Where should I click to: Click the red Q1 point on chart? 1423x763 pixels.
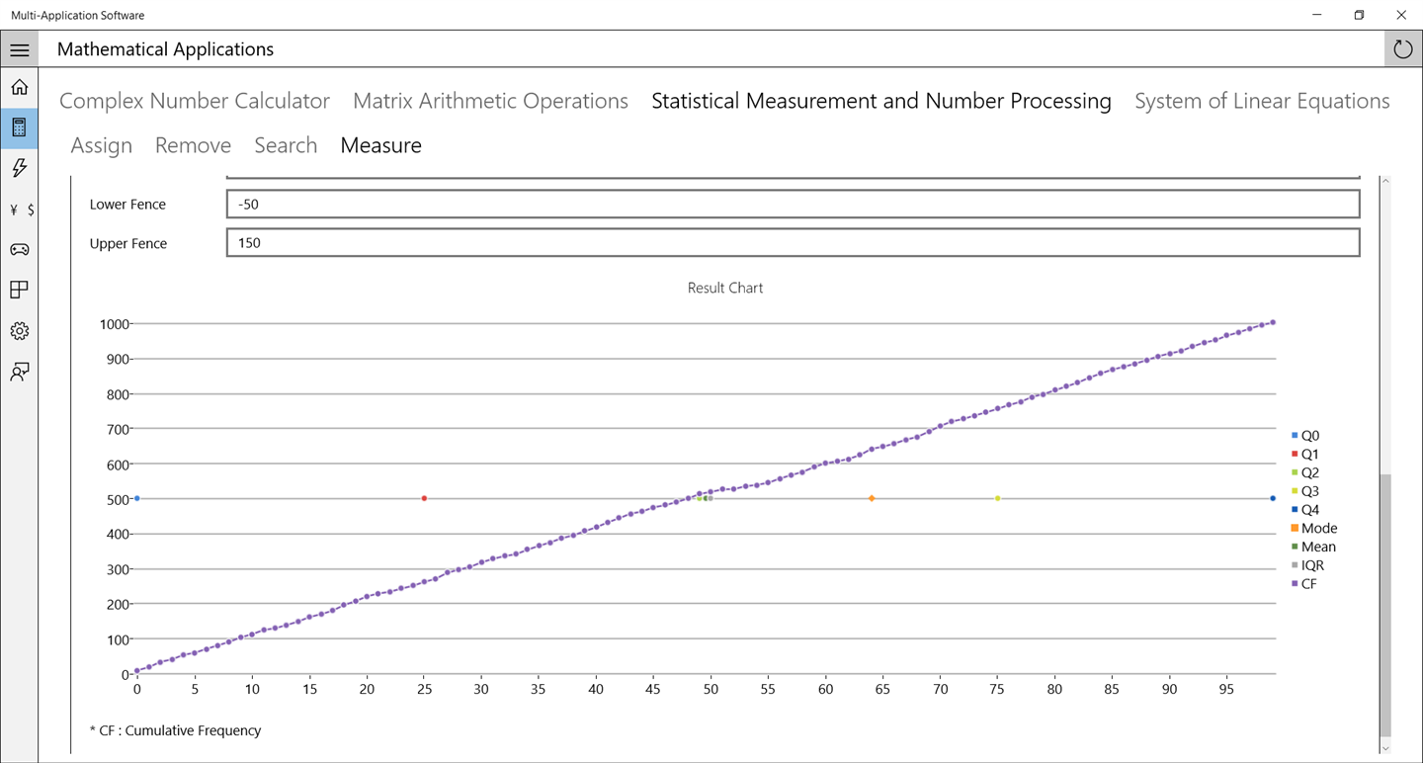pos(424,498)
